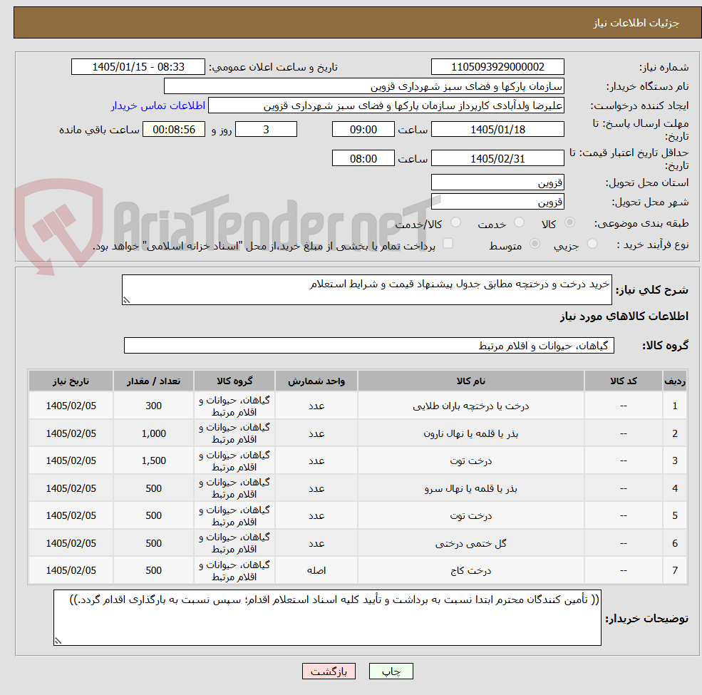Click the response deadline time 09:00
702x695 pixels.
(x=363, y=130)
